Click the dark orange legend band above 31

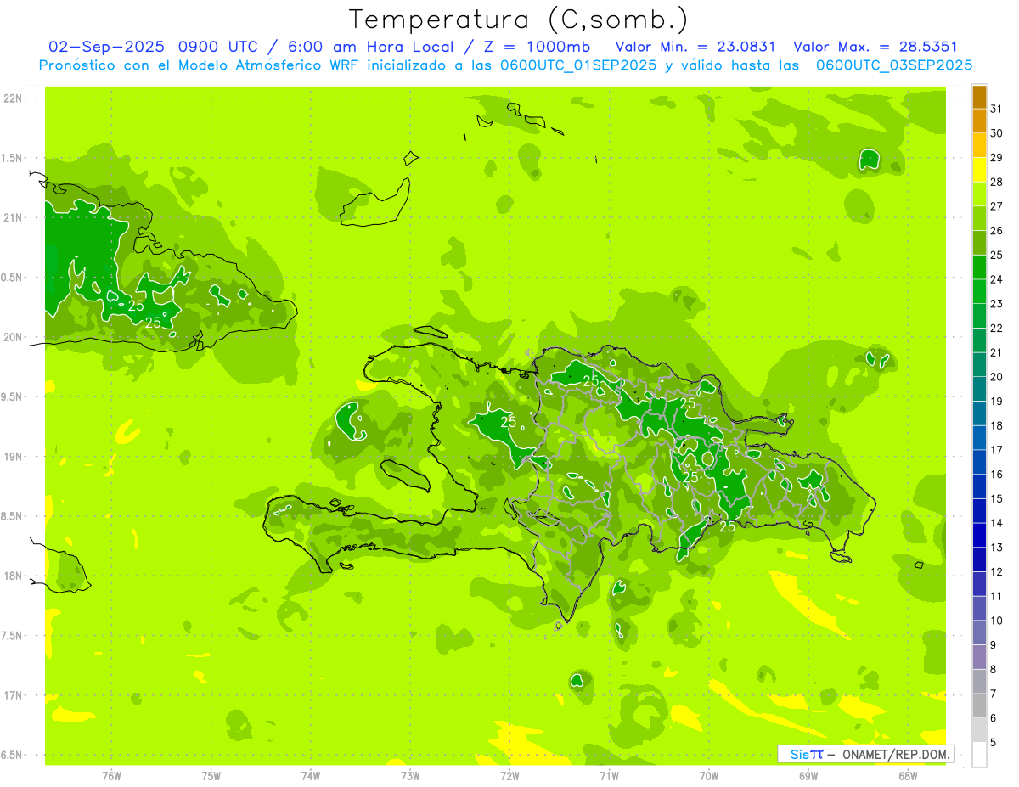click(x=979, y=97)
